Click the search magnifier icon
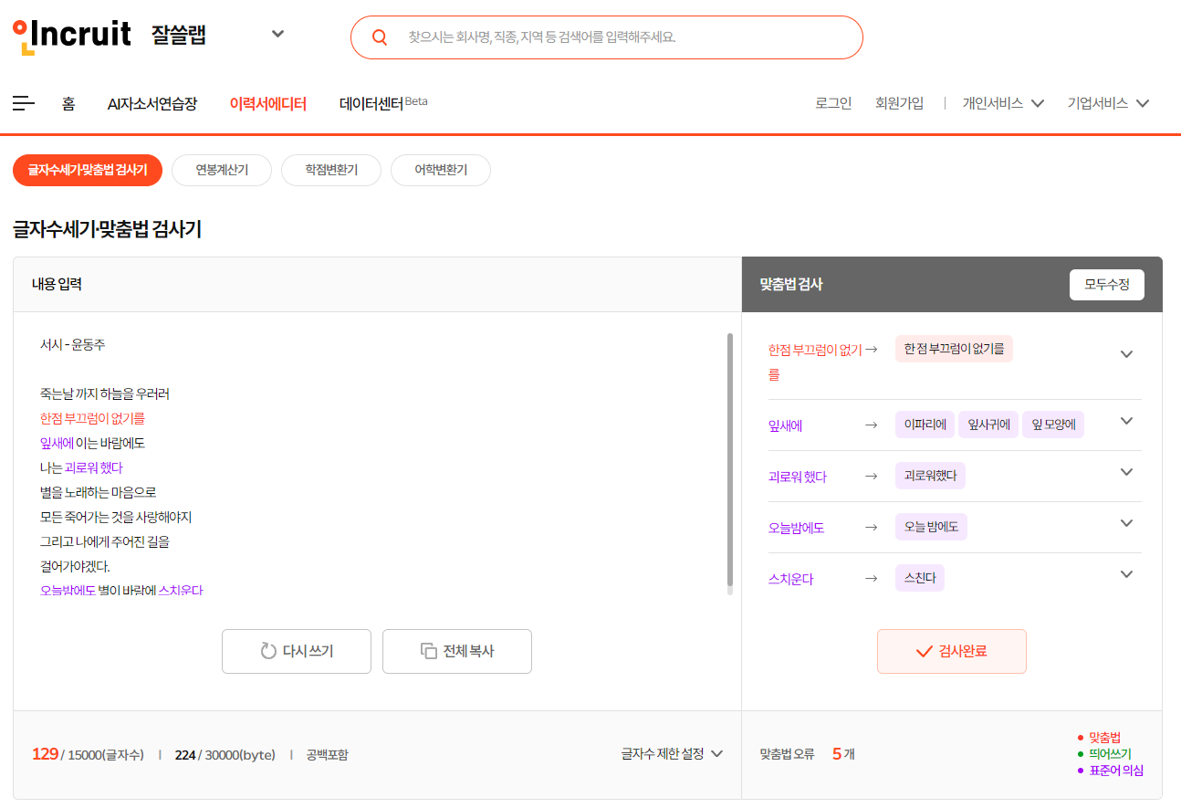1181x808 pixels. click(x=379, y=37)
